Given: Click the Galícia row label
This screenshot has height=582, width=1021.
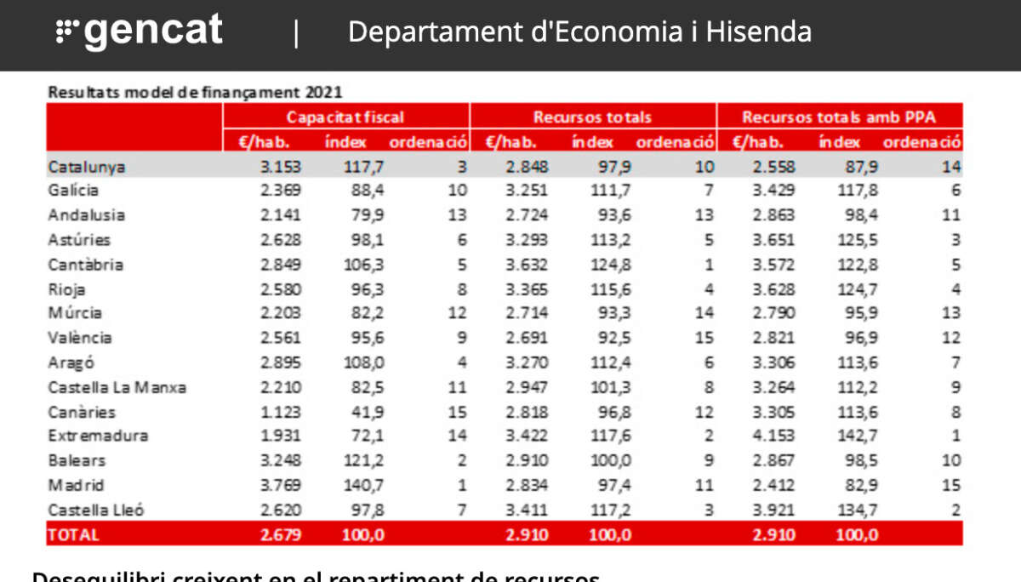Looking at the screenshot, I should 73,191.
